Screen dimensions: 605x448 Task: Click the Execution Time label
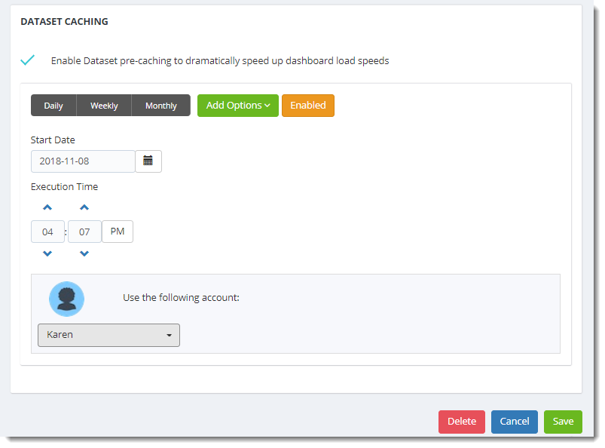point(65,187)
